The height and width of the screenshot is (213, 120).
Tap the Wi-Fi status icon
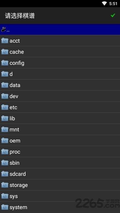[104, 4]
